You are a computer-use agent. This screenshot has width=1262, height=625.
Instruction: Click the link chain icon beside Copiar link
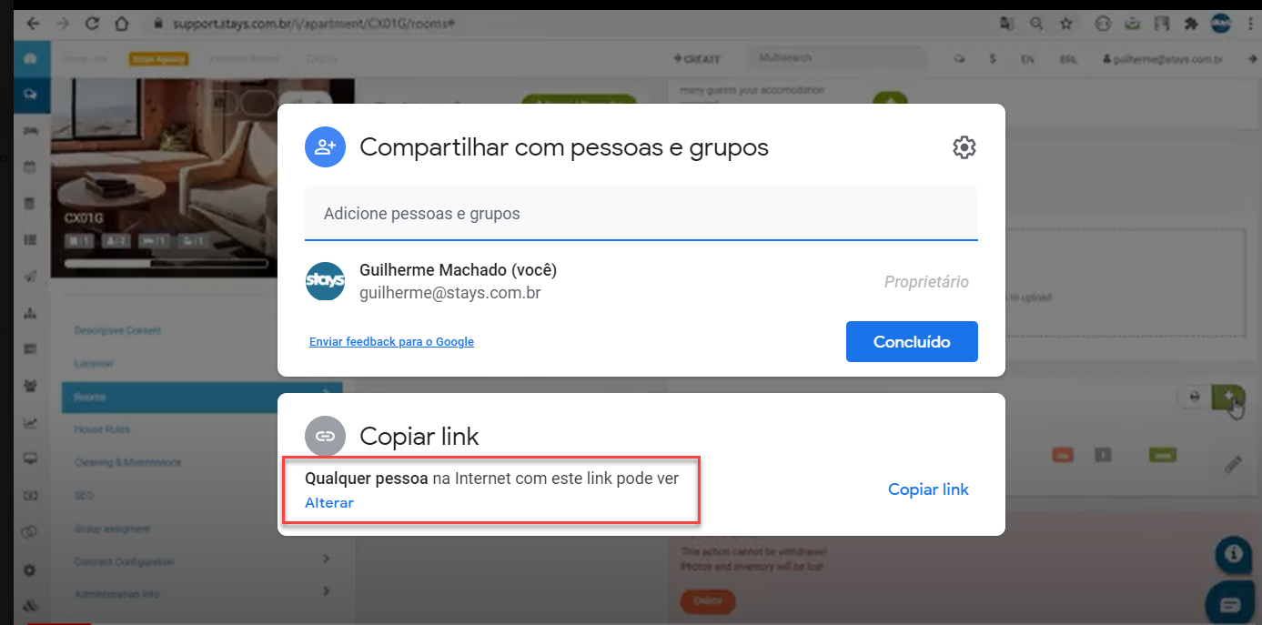[x=325, y=436]
